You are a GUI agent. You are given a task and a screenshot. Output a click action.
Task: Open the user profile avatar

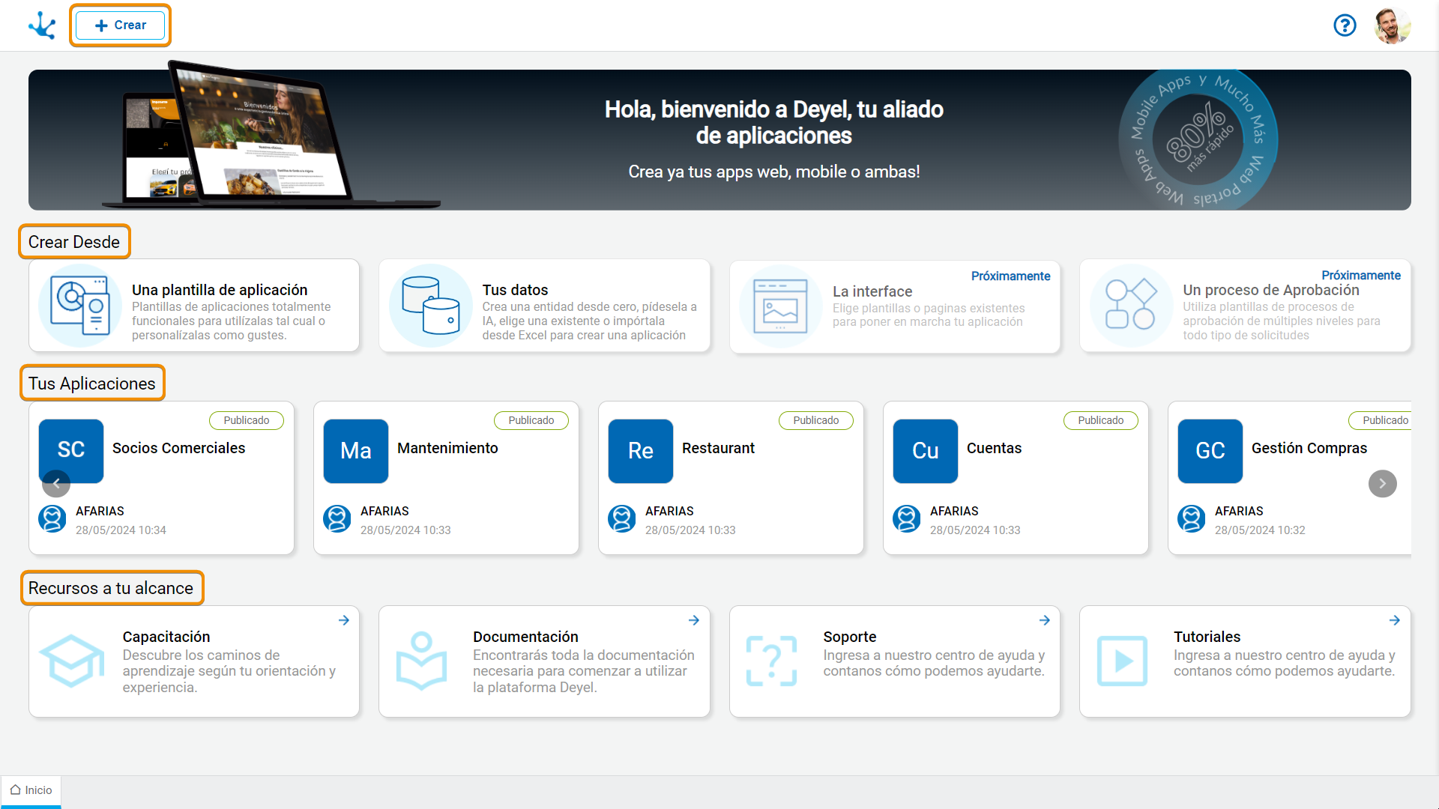click(1393, 25)
